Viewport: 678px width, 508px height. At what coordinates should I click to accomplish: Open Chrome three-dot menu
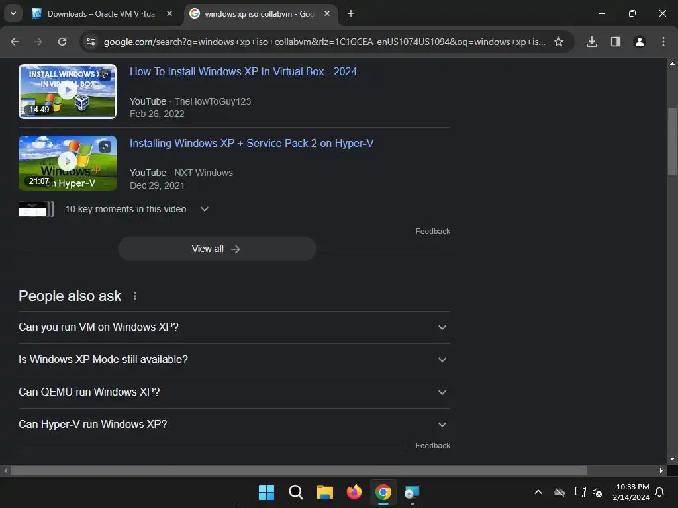click(x=663, y=42)
